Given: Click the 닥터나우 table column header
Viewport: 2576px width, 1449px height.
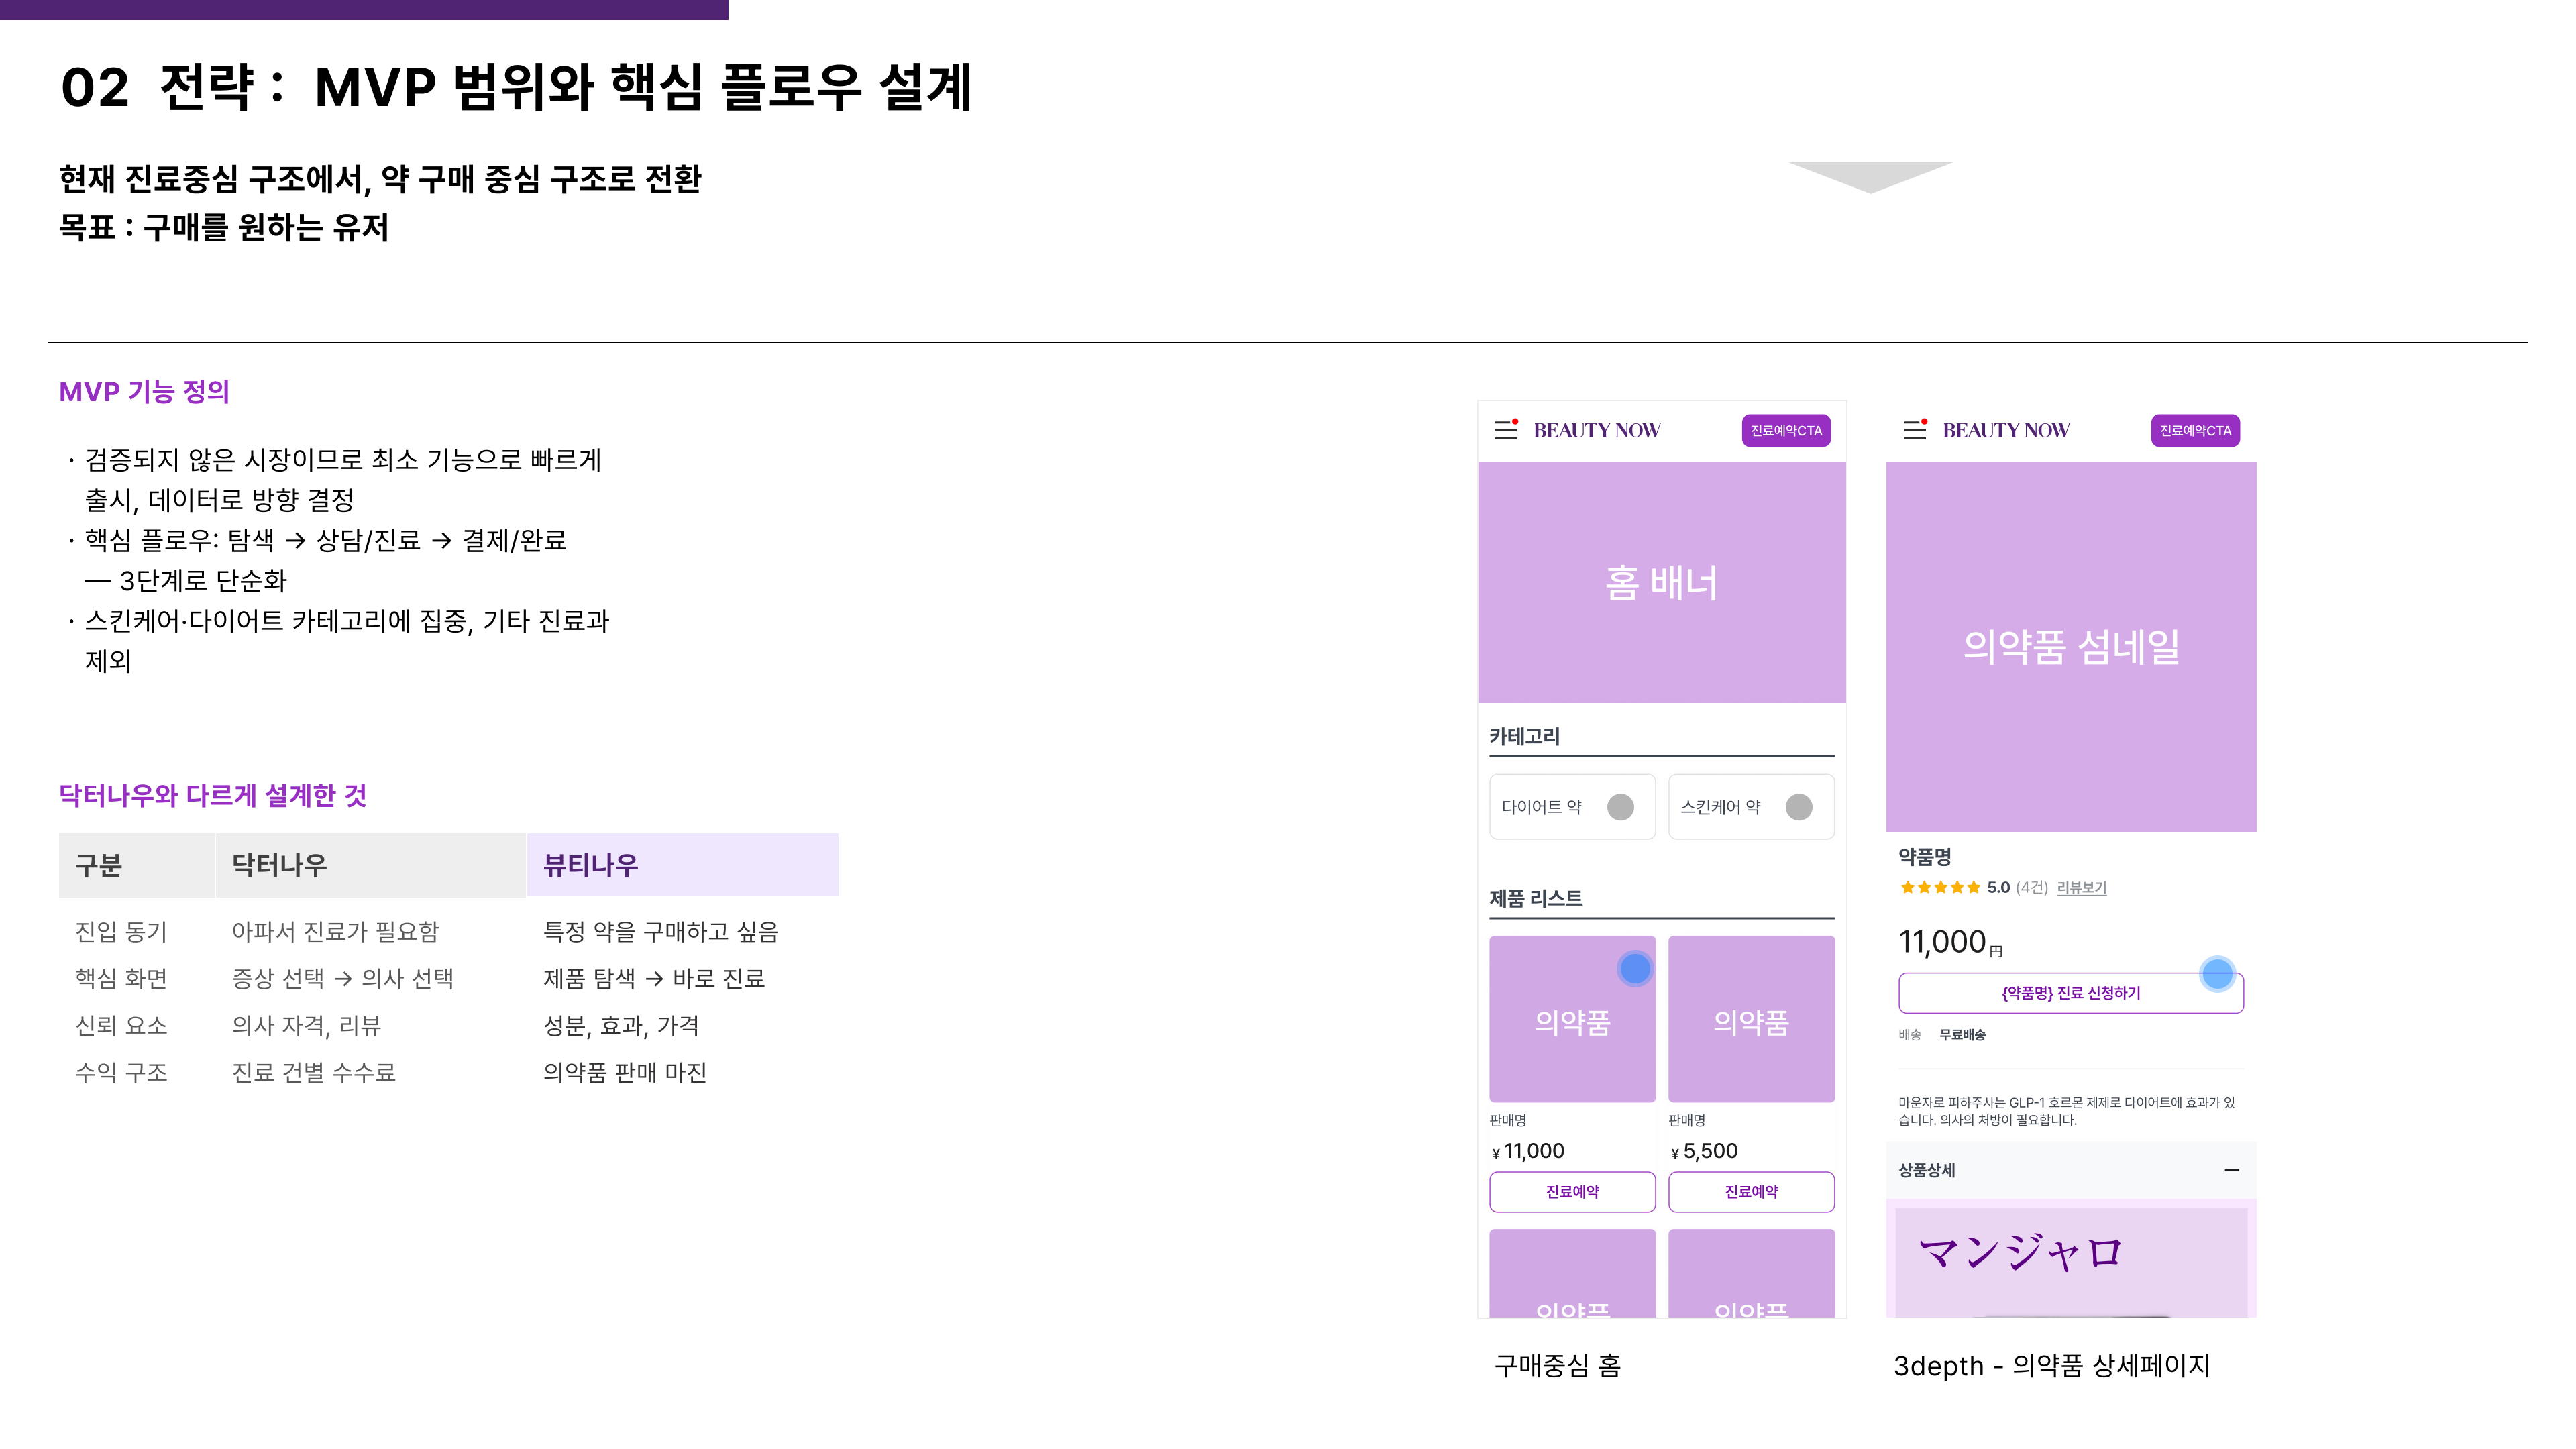Looking at the screenshot, I should point(370,865).
